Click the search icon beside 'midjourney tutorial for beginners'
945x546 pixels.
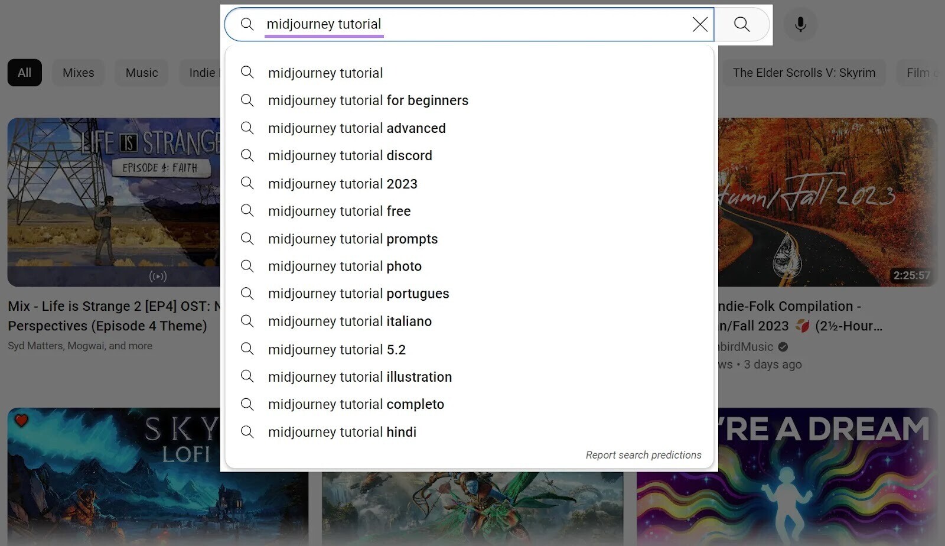[x=247, y=100]
